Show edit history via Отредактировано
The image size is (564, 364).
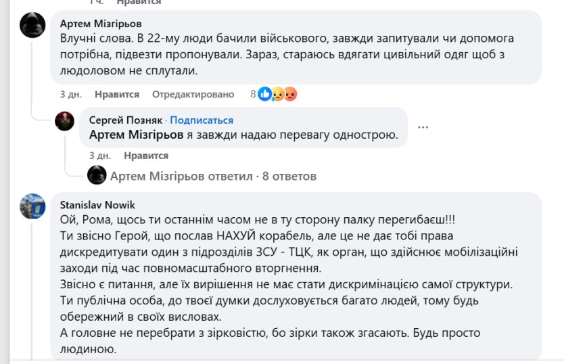(x=193, y=95)
